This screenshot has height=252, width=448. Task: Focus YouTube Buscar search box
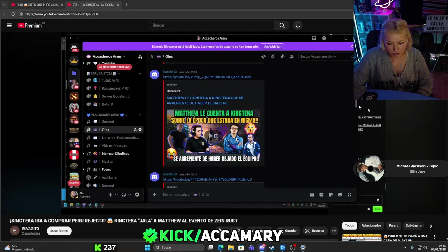[x=212, y=25]
